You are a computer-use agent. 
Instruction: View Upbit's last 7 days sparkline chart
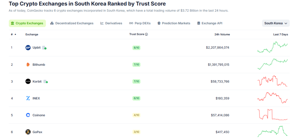[272, 47]
